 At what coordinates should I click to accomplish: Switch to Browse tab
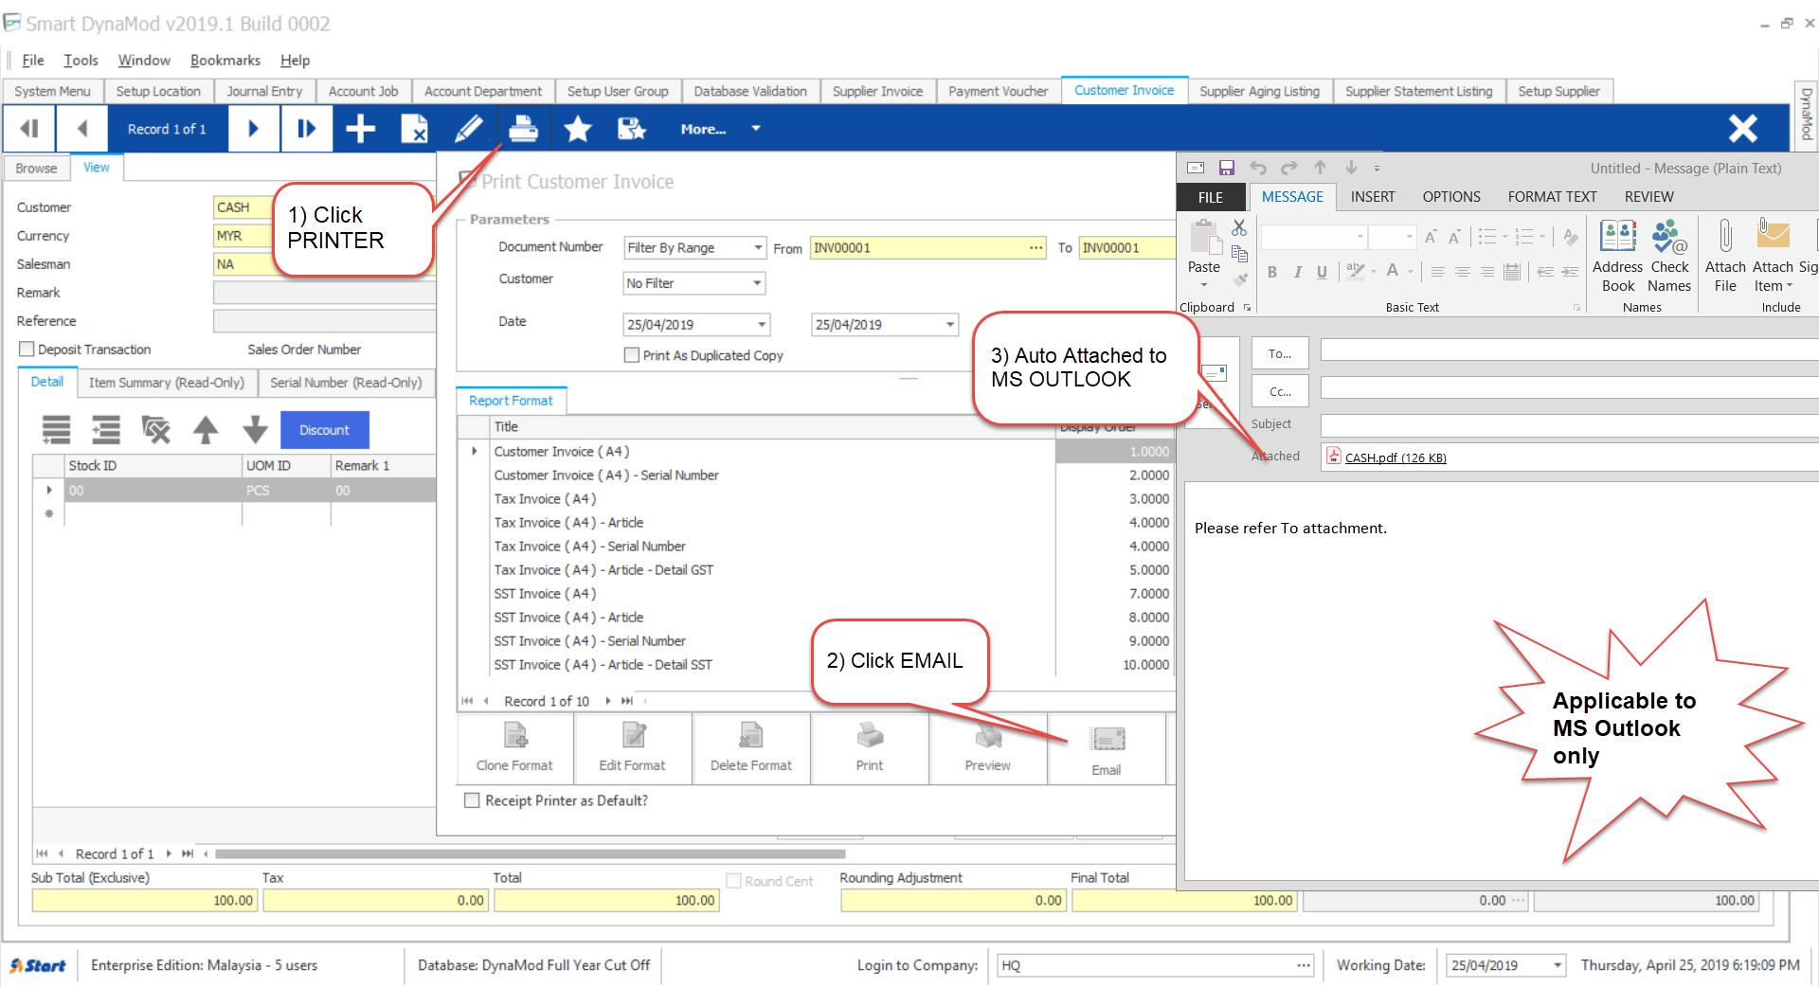(36, 168)
